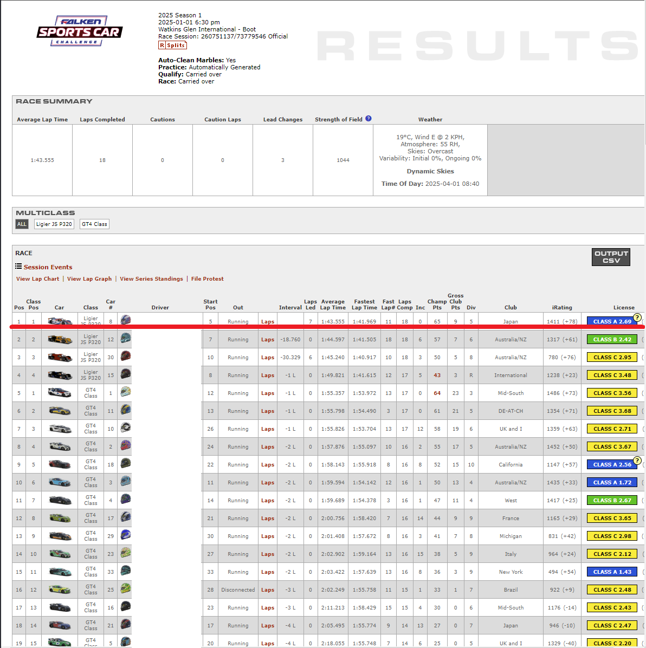Click question mark on CLASS A 2.56 license
This screenshot has width=646, height=648.
[637, 461]
